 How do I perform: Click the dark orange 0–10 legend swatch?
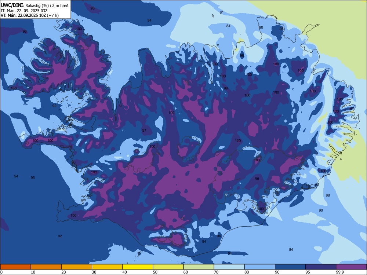pos(15,267)
